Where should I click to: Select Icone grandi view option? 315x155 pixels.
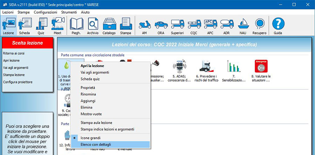point(90,138)
